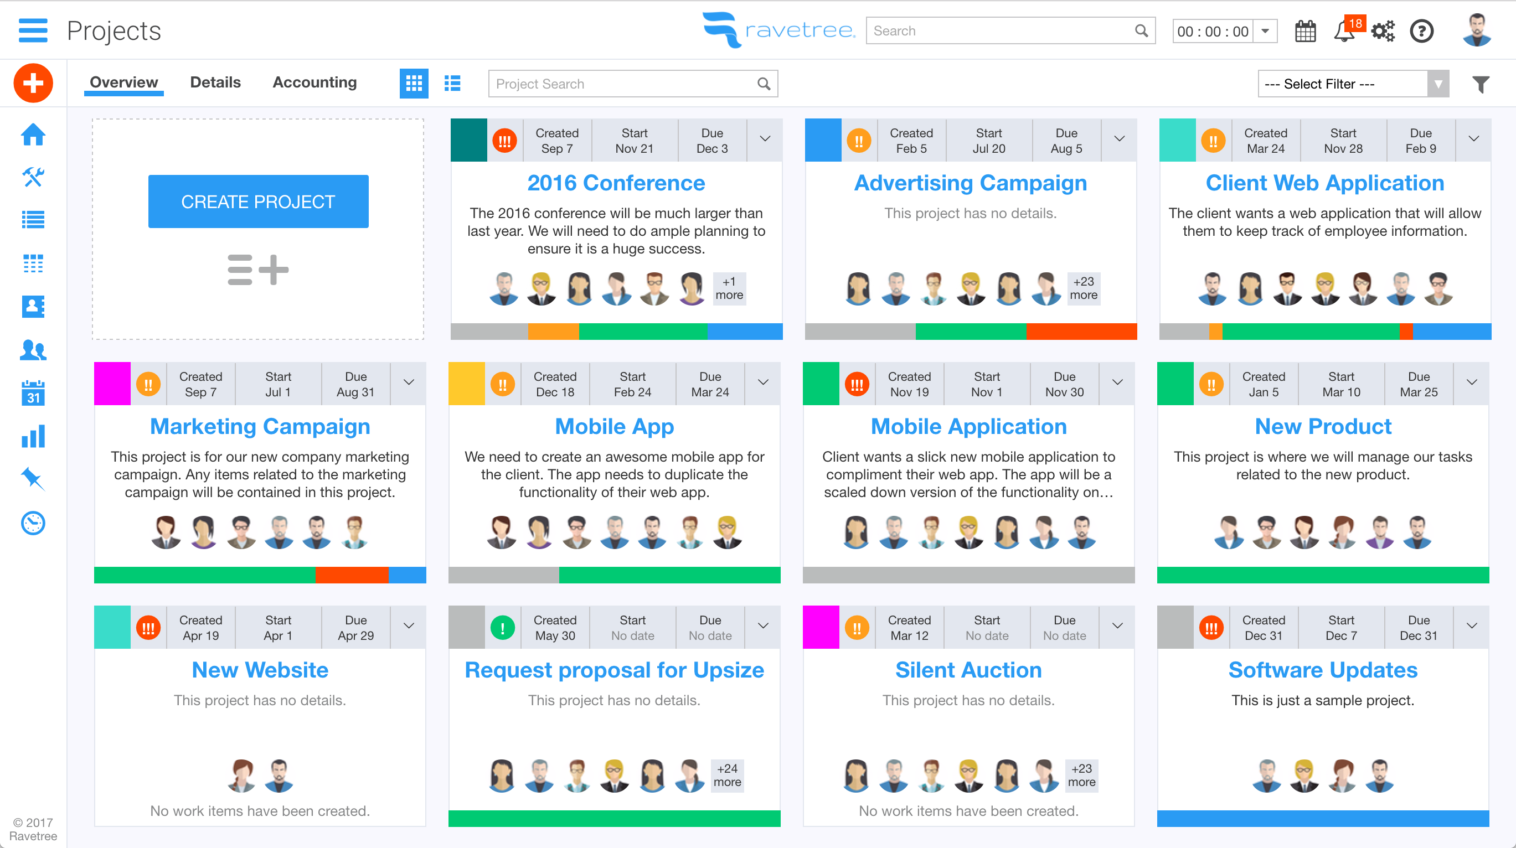Open the timer dropdown arrow

click(1265, 31)
